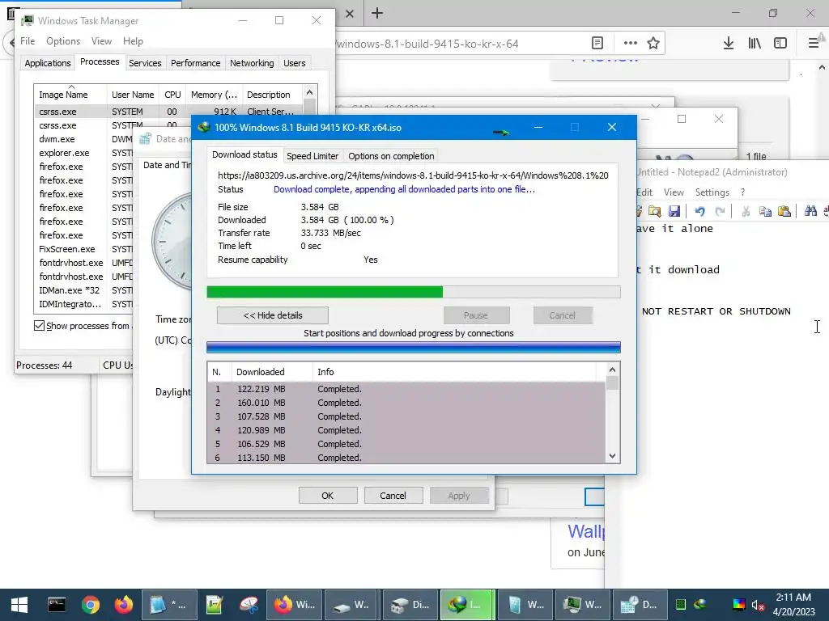Click pinned Firefox taskbar icon
The image size is (829, 621).
pos(124,605)
